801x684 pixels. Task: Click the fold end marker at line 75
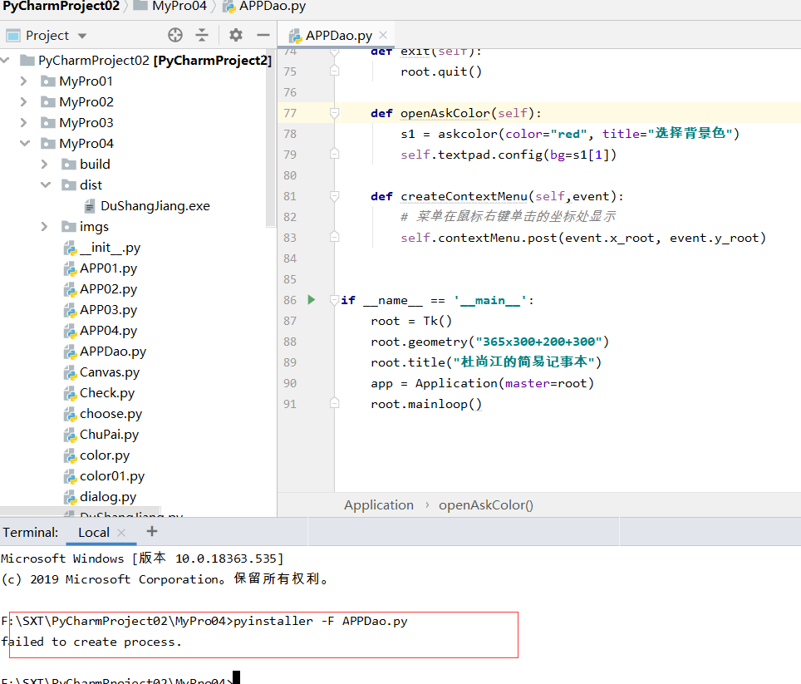pyautogui.click(x=334, y=70)
